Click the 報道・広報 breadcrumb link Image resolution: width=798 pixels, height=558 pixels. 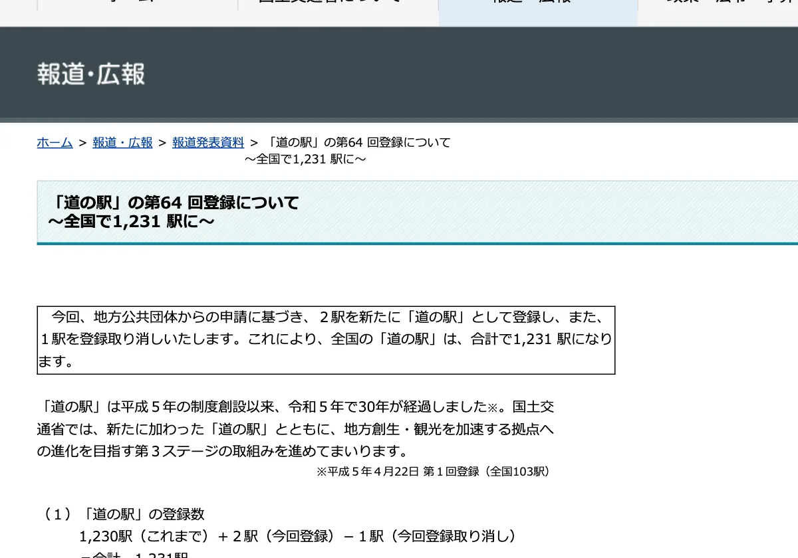122,142
